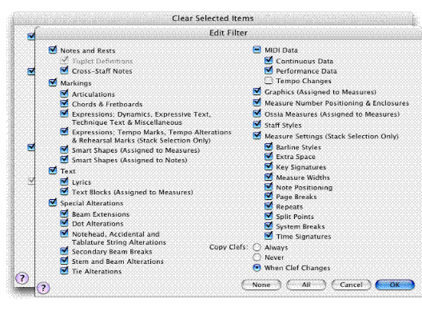The image size is (422, 311).
Task: Uncheck Articulations under Markings
Action: point(64,94)
